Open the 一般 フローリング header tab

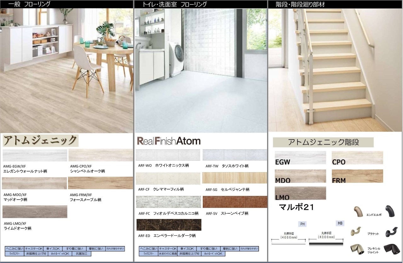pyautogui.click(x=67, y=4)
